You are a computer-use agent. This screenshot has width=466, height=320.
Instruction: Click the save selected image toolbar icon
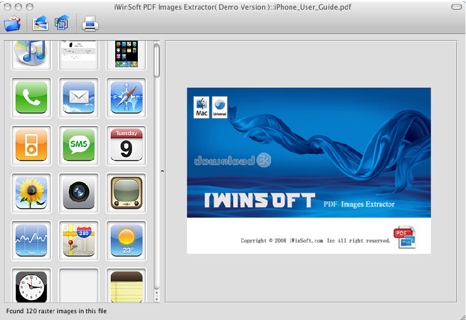(x=41, y=23)
